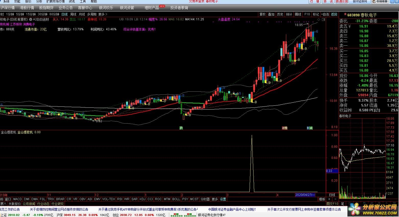Select the 周线 weekly timeframe

pos(73,14)
